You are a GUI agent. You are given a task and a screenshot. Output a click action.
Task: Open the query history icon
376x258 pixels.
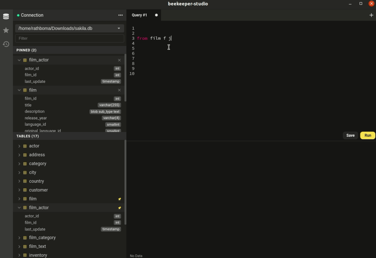[x=6, y=44]
